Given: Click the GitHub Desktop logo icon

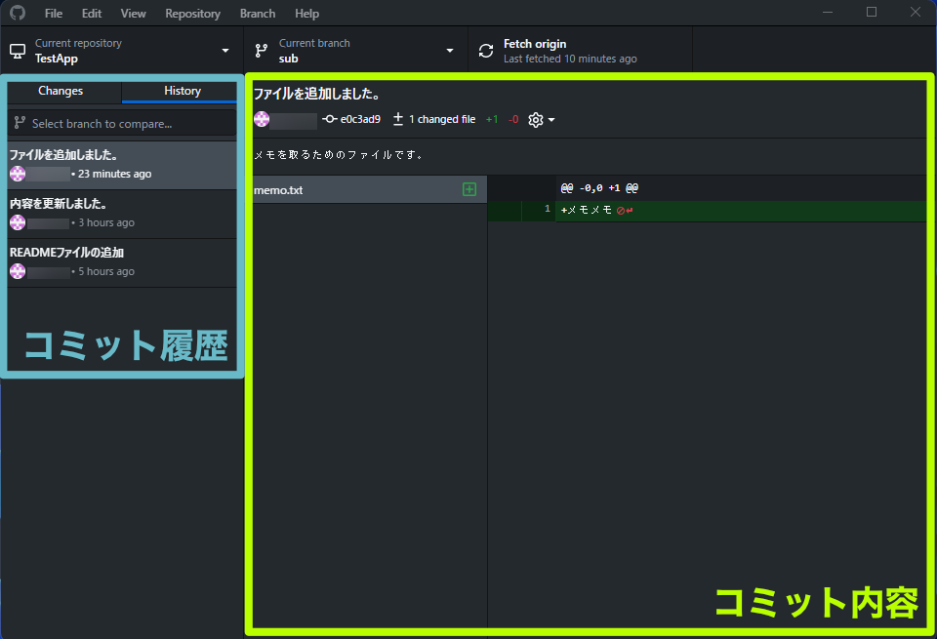Looking at the screenshot, I should (18, 13).
